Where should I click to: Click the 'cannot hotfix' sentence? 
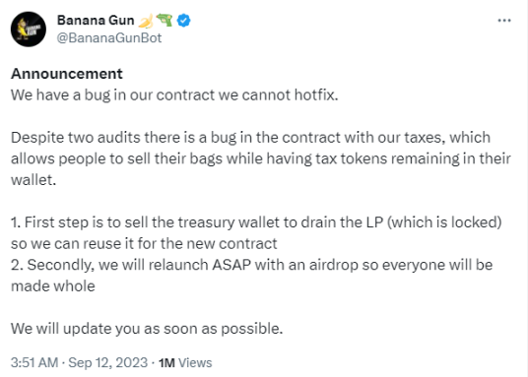(174, 94)
